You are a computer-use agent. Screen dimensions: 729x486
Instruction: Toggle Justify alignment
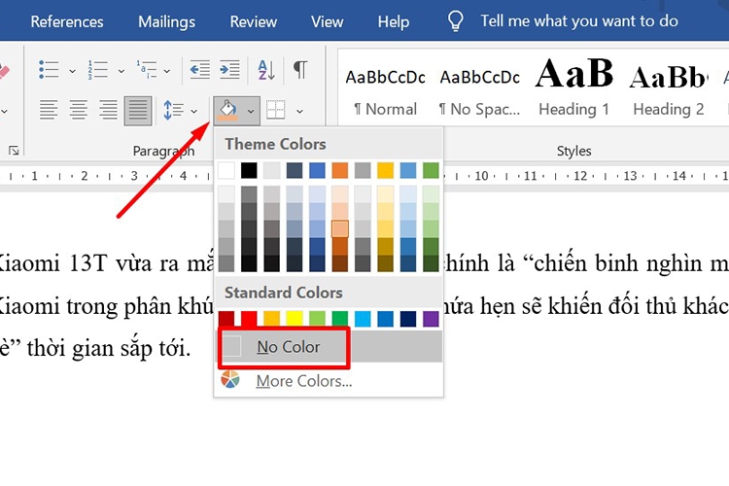138,111
